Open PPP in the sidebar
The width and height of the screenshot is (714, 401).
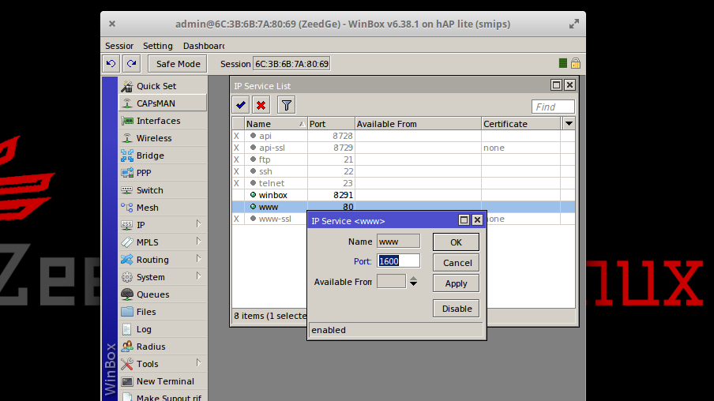pyautogui.click(x=163, y=173)
